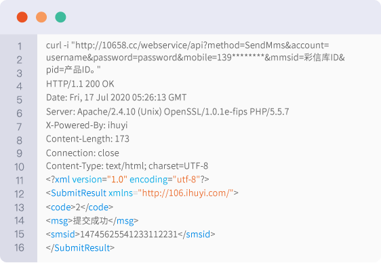The image size is (381, 263).
Task: Select line number 16 in gutter
Action: pos(19,247)
